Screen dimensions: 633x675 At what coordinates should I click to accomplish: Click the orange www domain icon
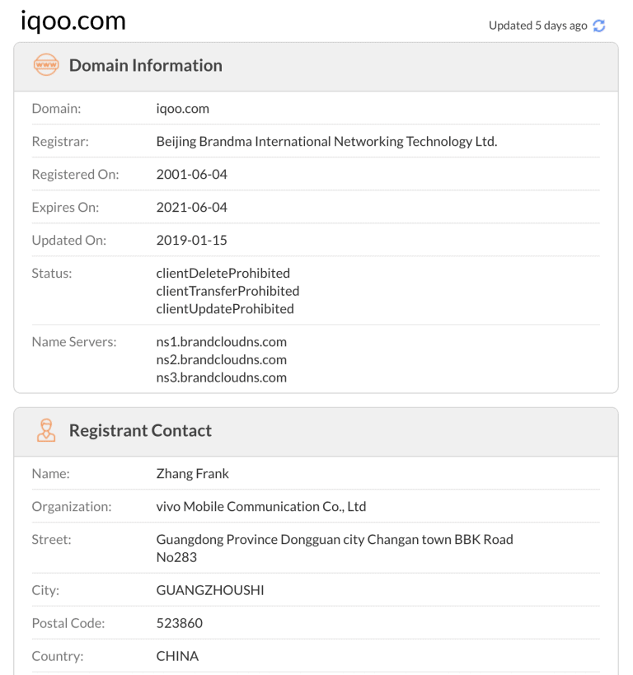46,65
